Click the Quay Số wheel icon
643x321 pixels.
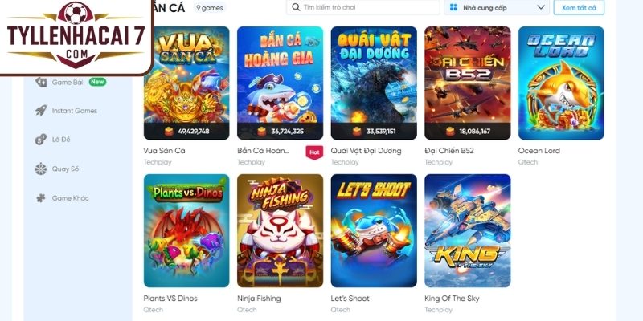click(x=41, y=169)
